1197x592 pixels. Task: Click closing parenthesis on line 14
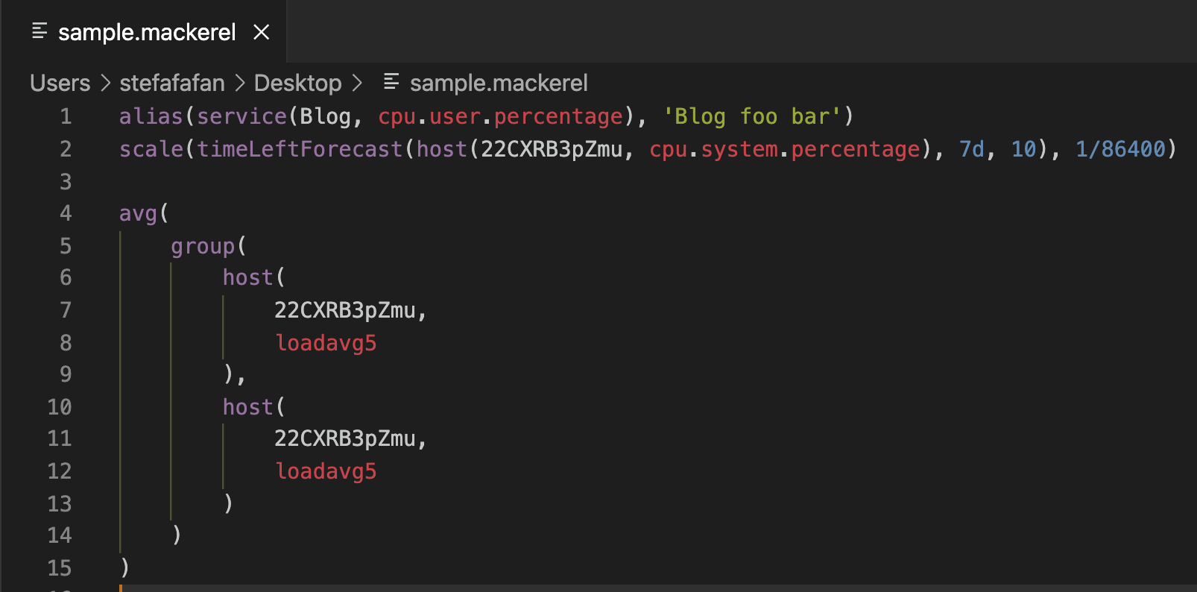(177, 535)
